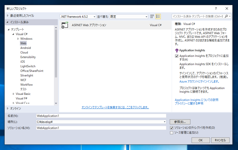Click the template search magnifier icon
The width and height of the screenshot is (238, 150).
pos(226,16)
